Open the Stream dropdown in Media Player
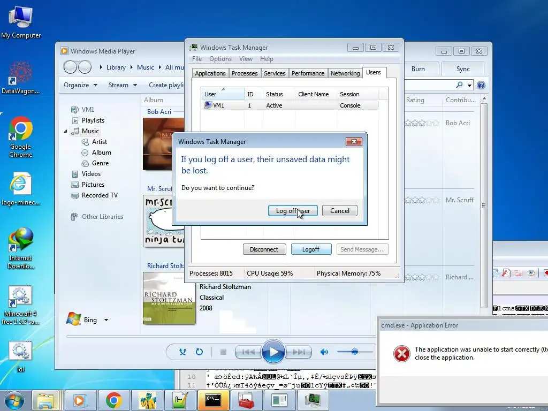This screenshot has height=411, width=548. click(x=123, y=85)
